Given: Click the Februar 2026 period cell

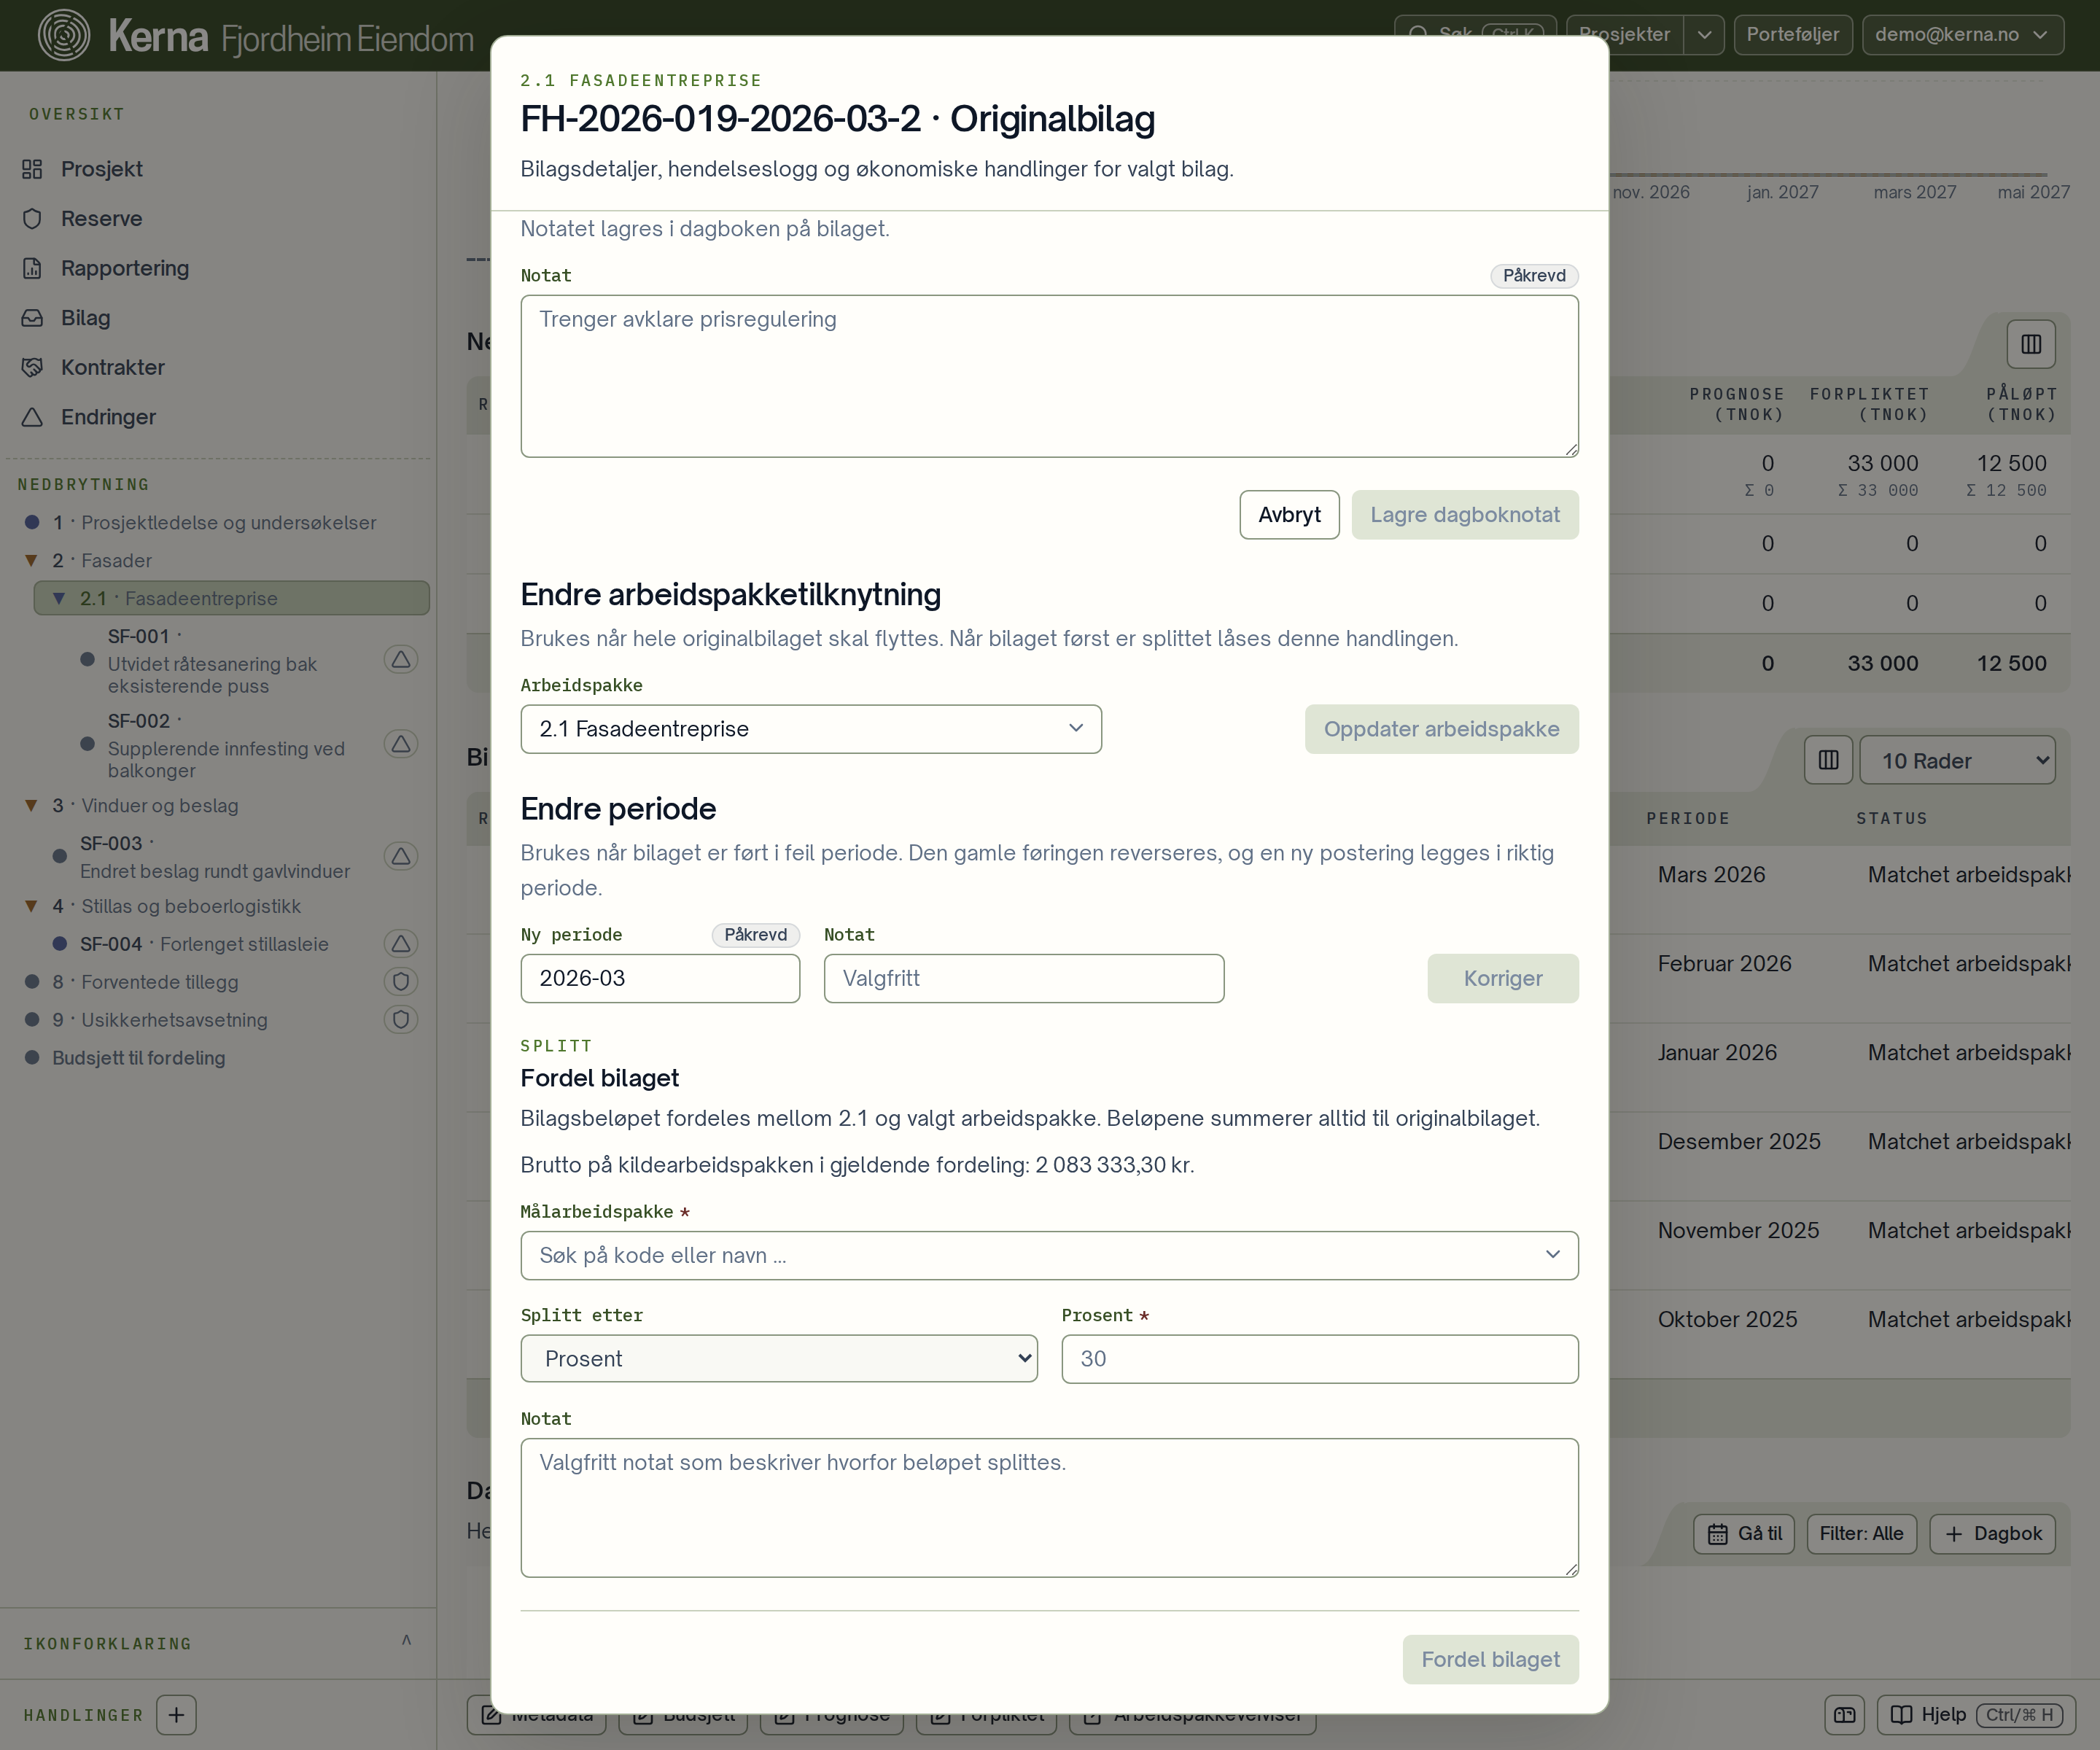Looking at the screenshot, I should (x=1724, y=964).
